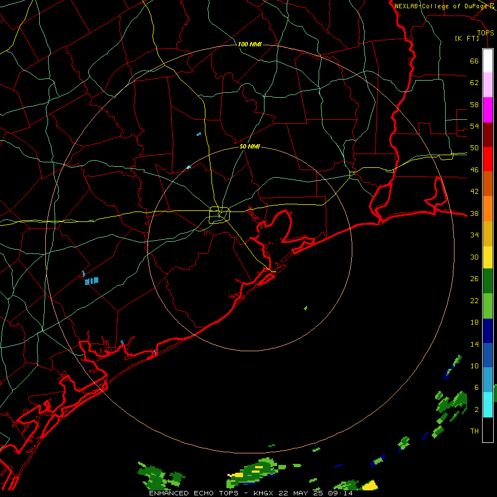
Task: Click legend value '62'
Action: click(474, 83)
